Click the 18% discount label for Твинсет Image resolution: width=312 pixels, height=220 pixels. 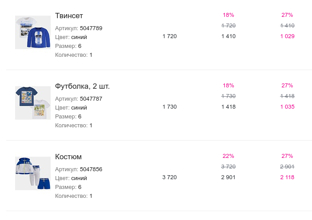tap(228, 15)
